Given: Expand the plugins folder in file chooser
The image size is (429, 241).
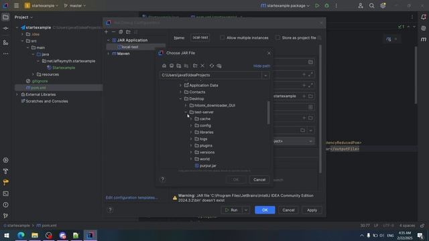Looking at the screenshot, I should (191, 146).
